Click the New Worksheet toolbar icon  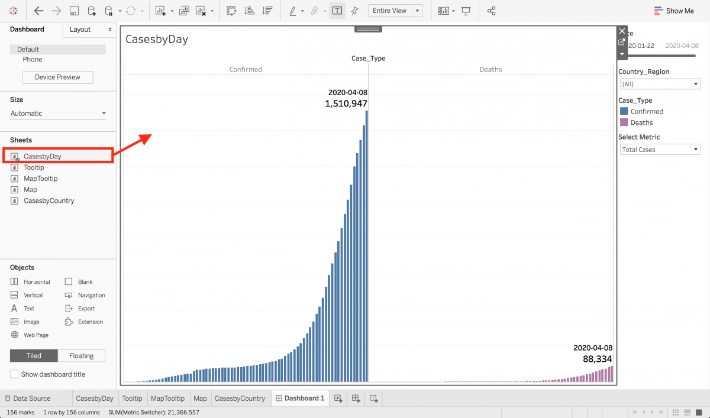160,11
